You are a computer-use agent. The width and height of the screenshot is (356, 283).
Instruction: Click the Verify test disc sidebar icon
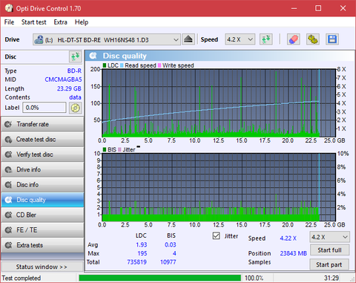[x=8, y=154]
